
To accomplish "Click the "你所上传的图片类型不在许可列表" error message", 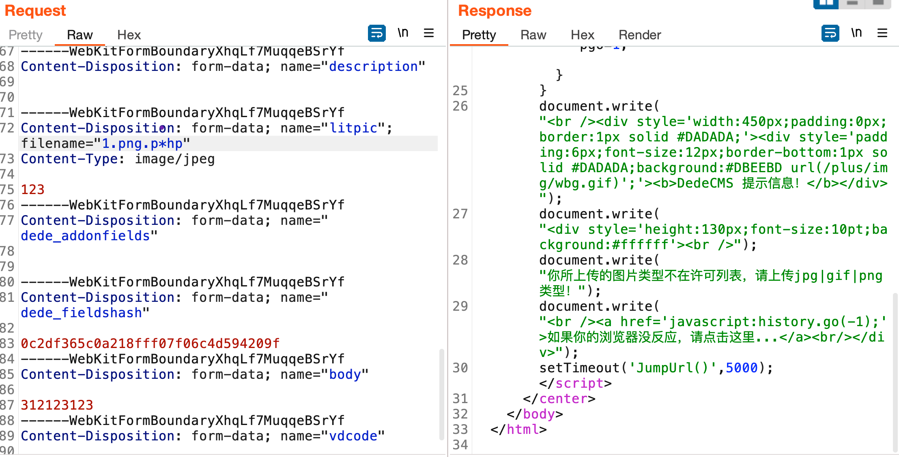I will 644,275.
